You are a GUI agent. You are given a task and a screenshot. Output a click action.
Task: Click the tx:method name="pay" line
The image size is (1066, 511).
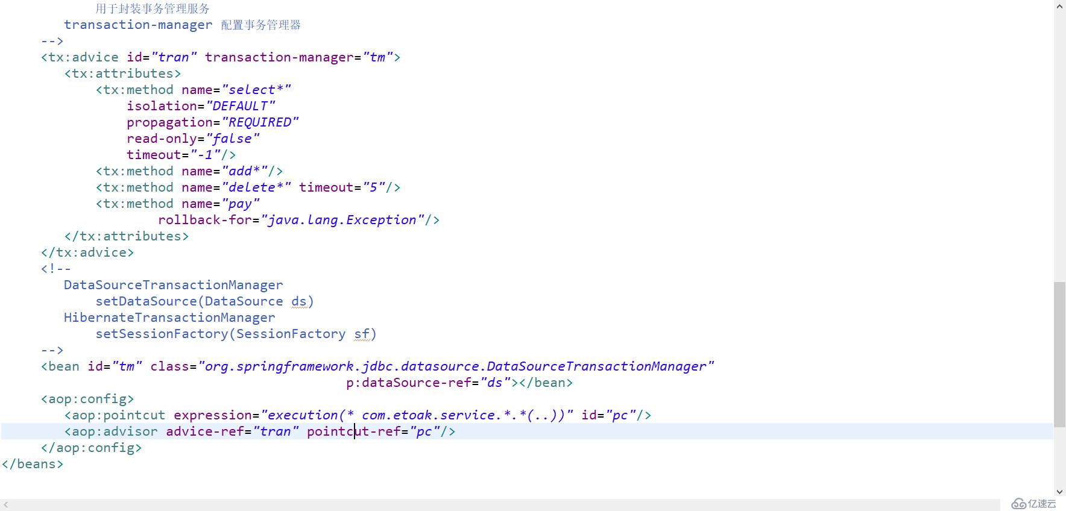pos(178,204)
